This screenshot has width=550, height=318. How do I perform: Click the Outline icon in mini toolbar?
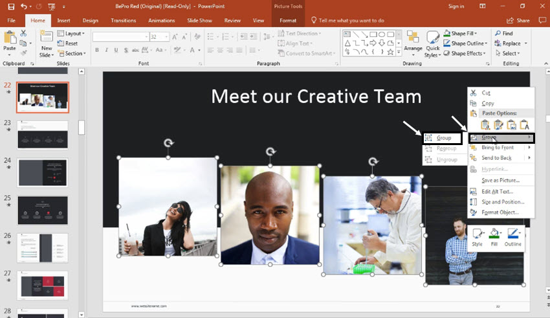point(512,237)
